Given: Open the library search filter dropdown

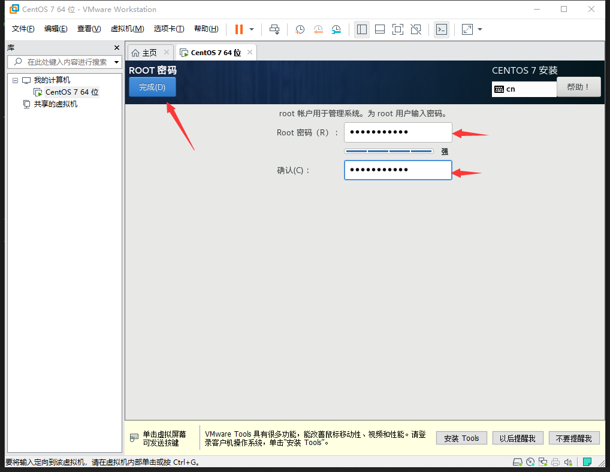Looking at the screenshot, I should click(x=116, y=62).
